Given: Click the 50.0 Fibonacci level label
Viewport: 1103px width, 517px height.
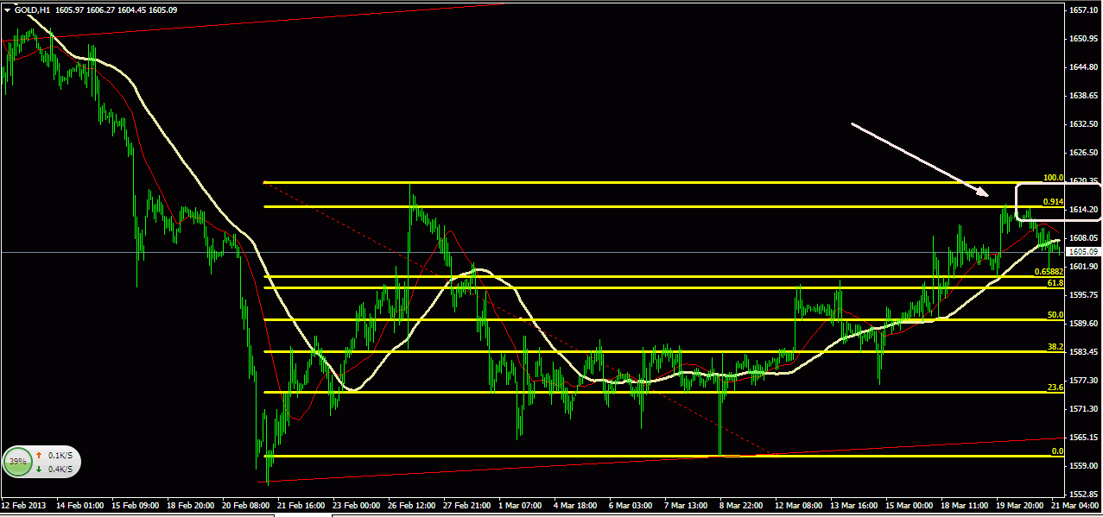Looking at the screenshot, I should (x=1055, y=315).
